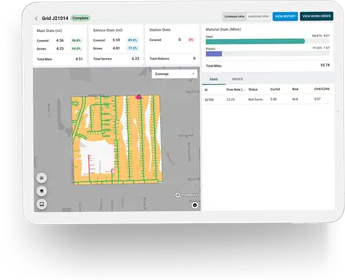Open the map layers stack icon
The width and height of the screenshot is (345, 280).
tap(41, 191)
